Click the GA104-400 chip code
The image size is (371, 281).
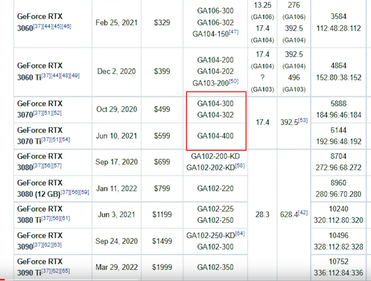point(215,136)
